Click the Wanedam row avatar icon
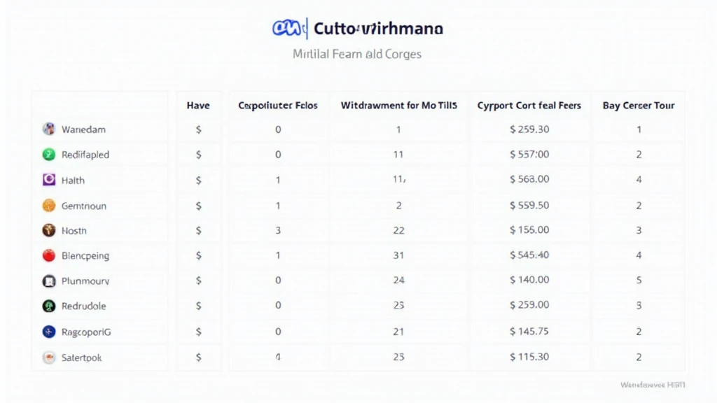 49,129
